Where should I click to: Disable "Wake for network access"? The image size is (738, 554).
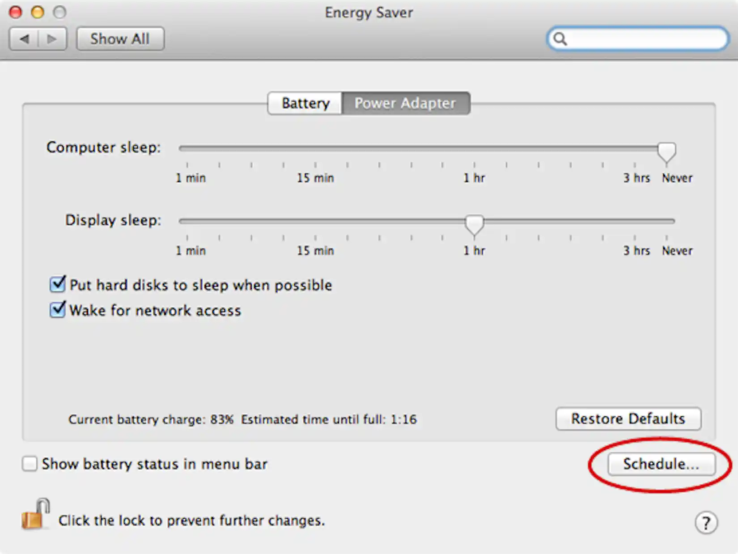pyautogui.click(x=57, y=310)
